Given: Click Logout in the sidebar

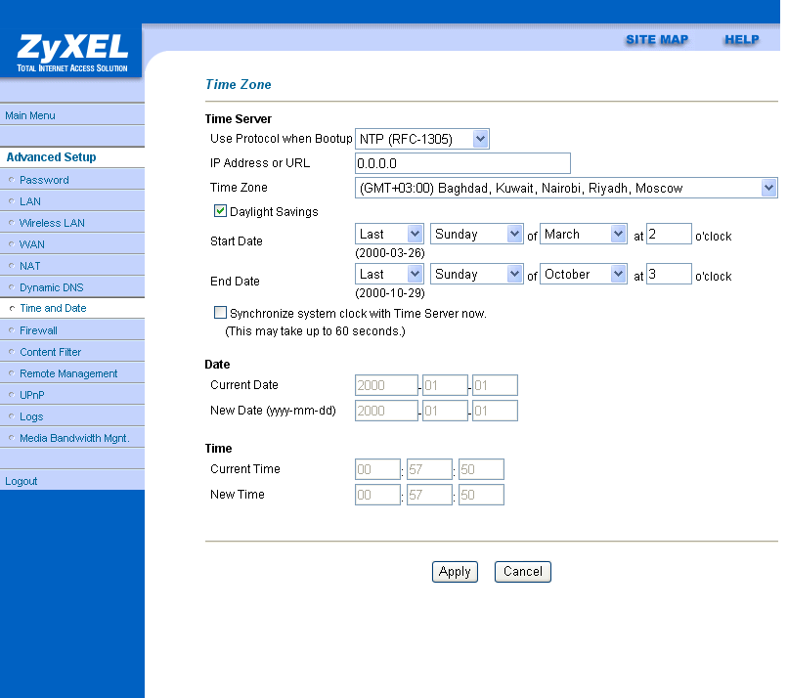Looking at the screenshot, I should point(22,481).
